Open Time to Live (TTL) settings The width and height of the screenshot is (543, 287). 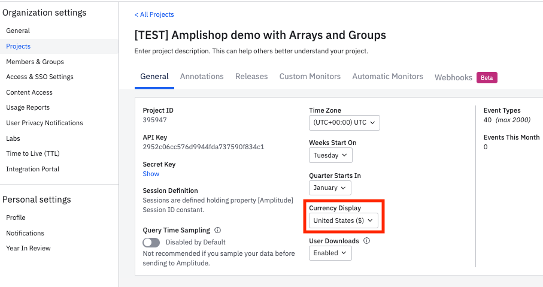33,153
